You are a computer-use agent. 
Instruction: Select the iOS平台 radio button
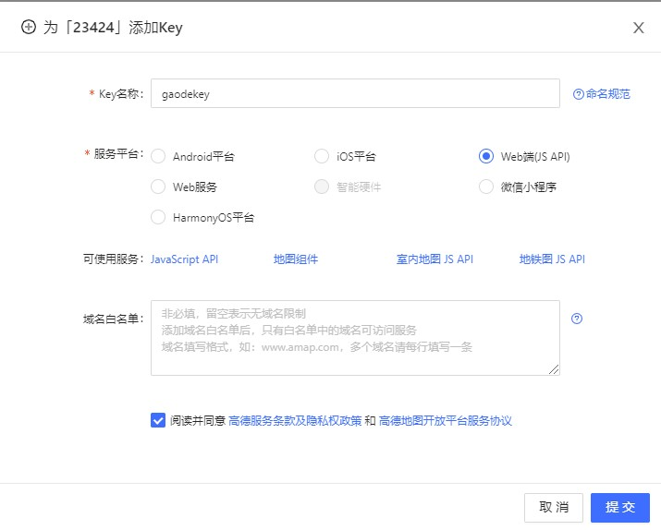322,156
